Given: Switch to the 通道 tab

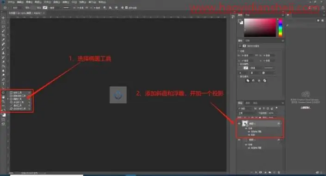Looking at the screenshot, I should click(247, 103).
